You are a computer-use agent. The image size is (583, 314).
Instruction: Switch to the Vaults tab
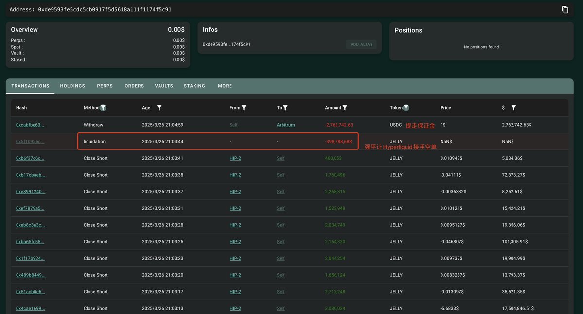tap(164, 86)
